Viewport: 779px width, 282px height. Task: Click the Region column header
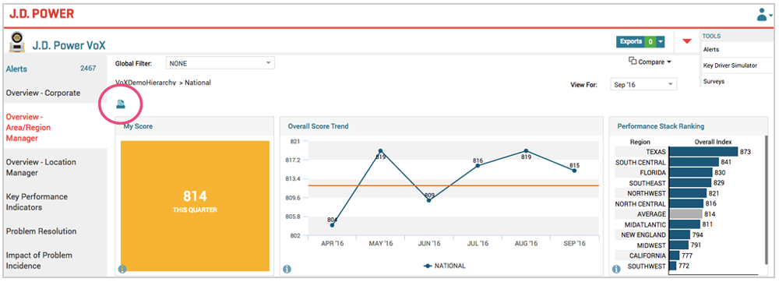click(x=640, y=142)
